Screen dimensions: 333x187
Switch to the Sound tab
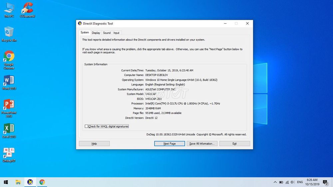tap(107, 33)
